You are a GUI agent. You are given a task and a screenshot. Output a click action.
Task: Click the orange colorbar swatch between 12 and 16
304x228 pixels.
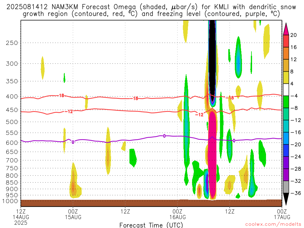click(x=286, y=53)
